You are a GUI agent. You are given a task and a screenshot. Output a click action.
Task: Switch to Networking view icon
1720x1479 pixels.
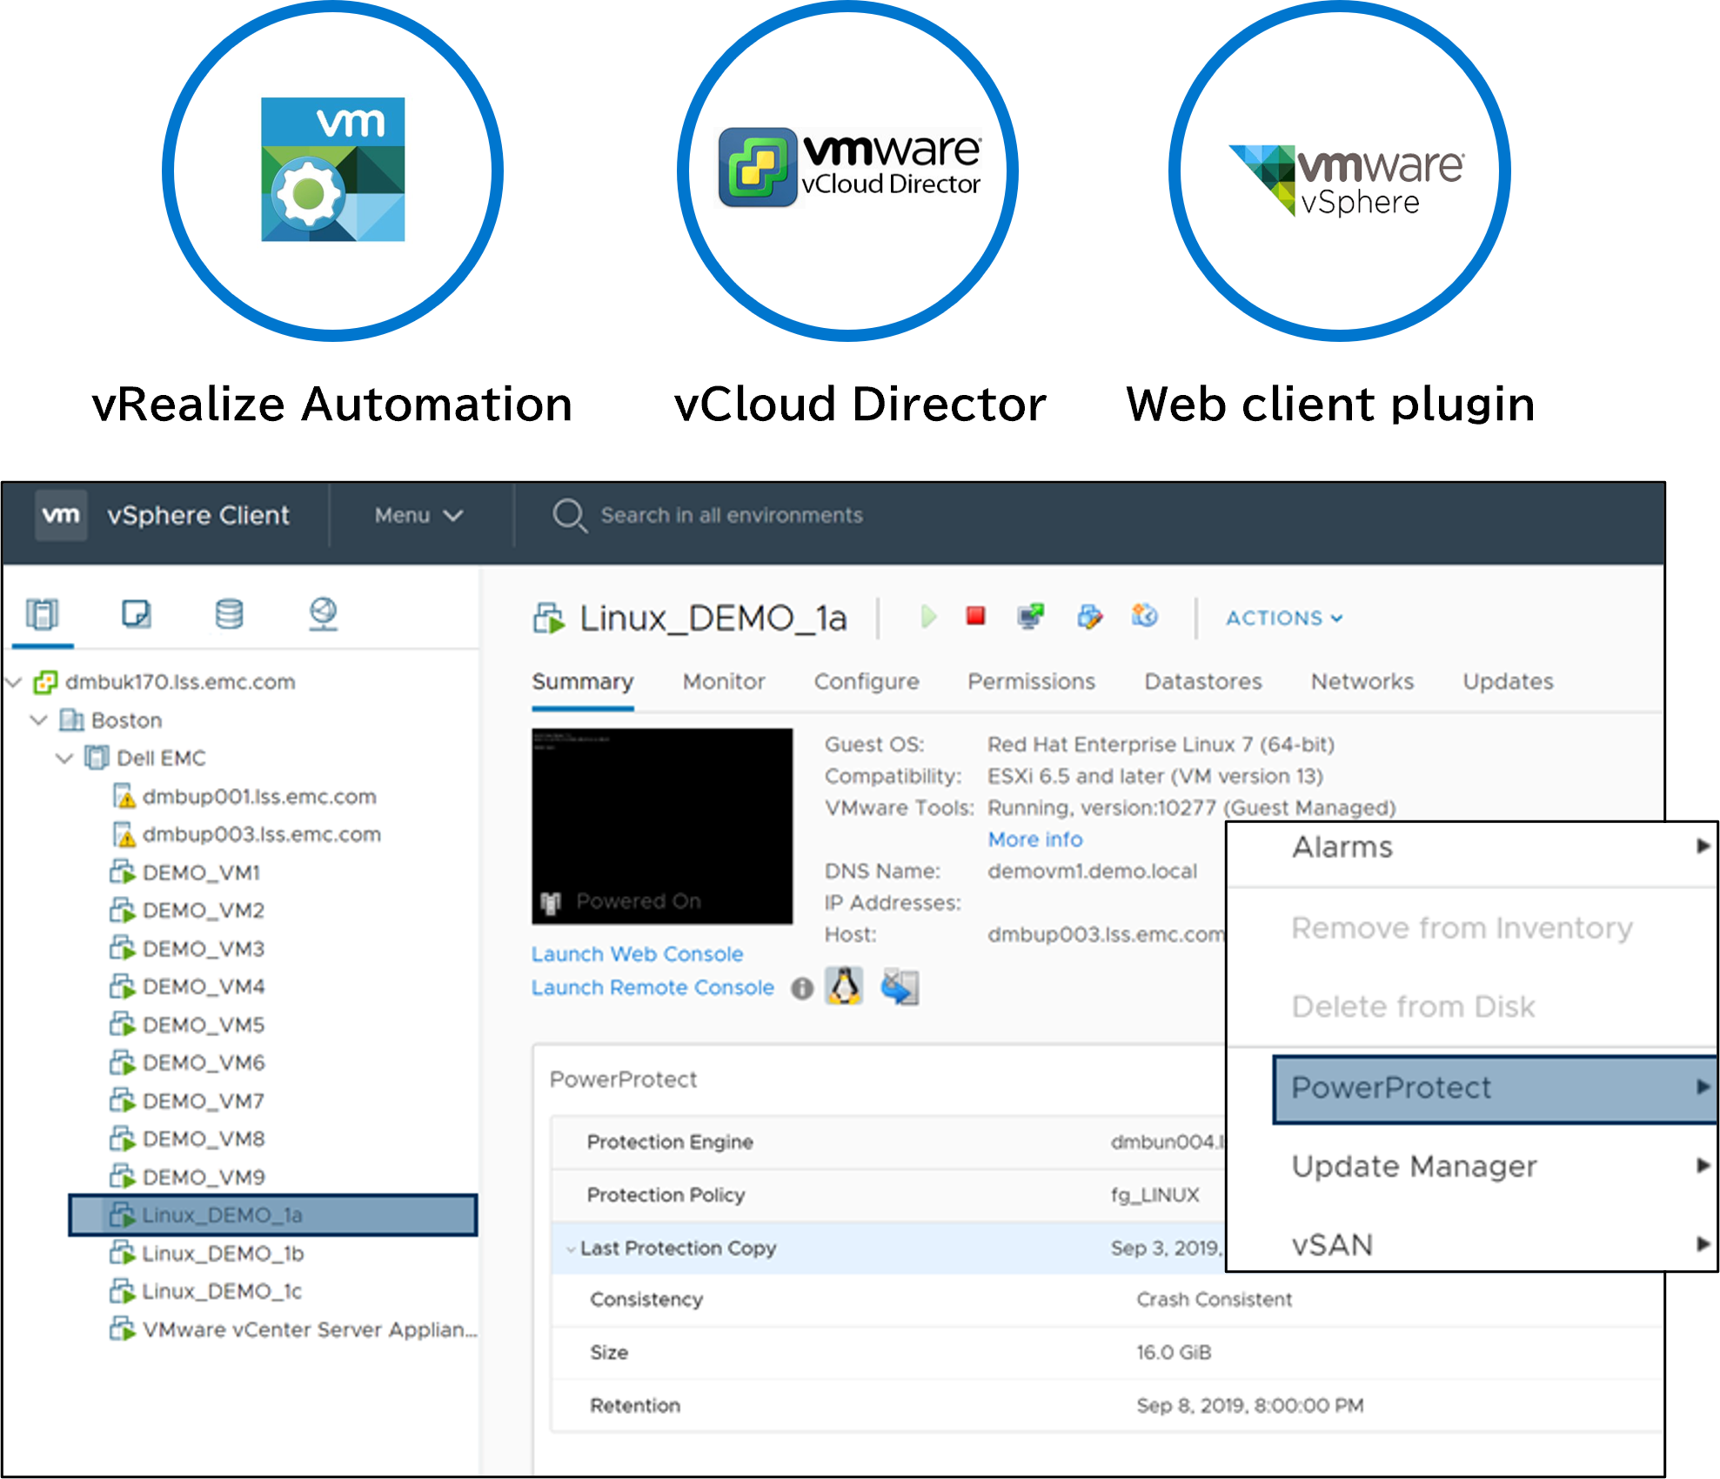324,614
